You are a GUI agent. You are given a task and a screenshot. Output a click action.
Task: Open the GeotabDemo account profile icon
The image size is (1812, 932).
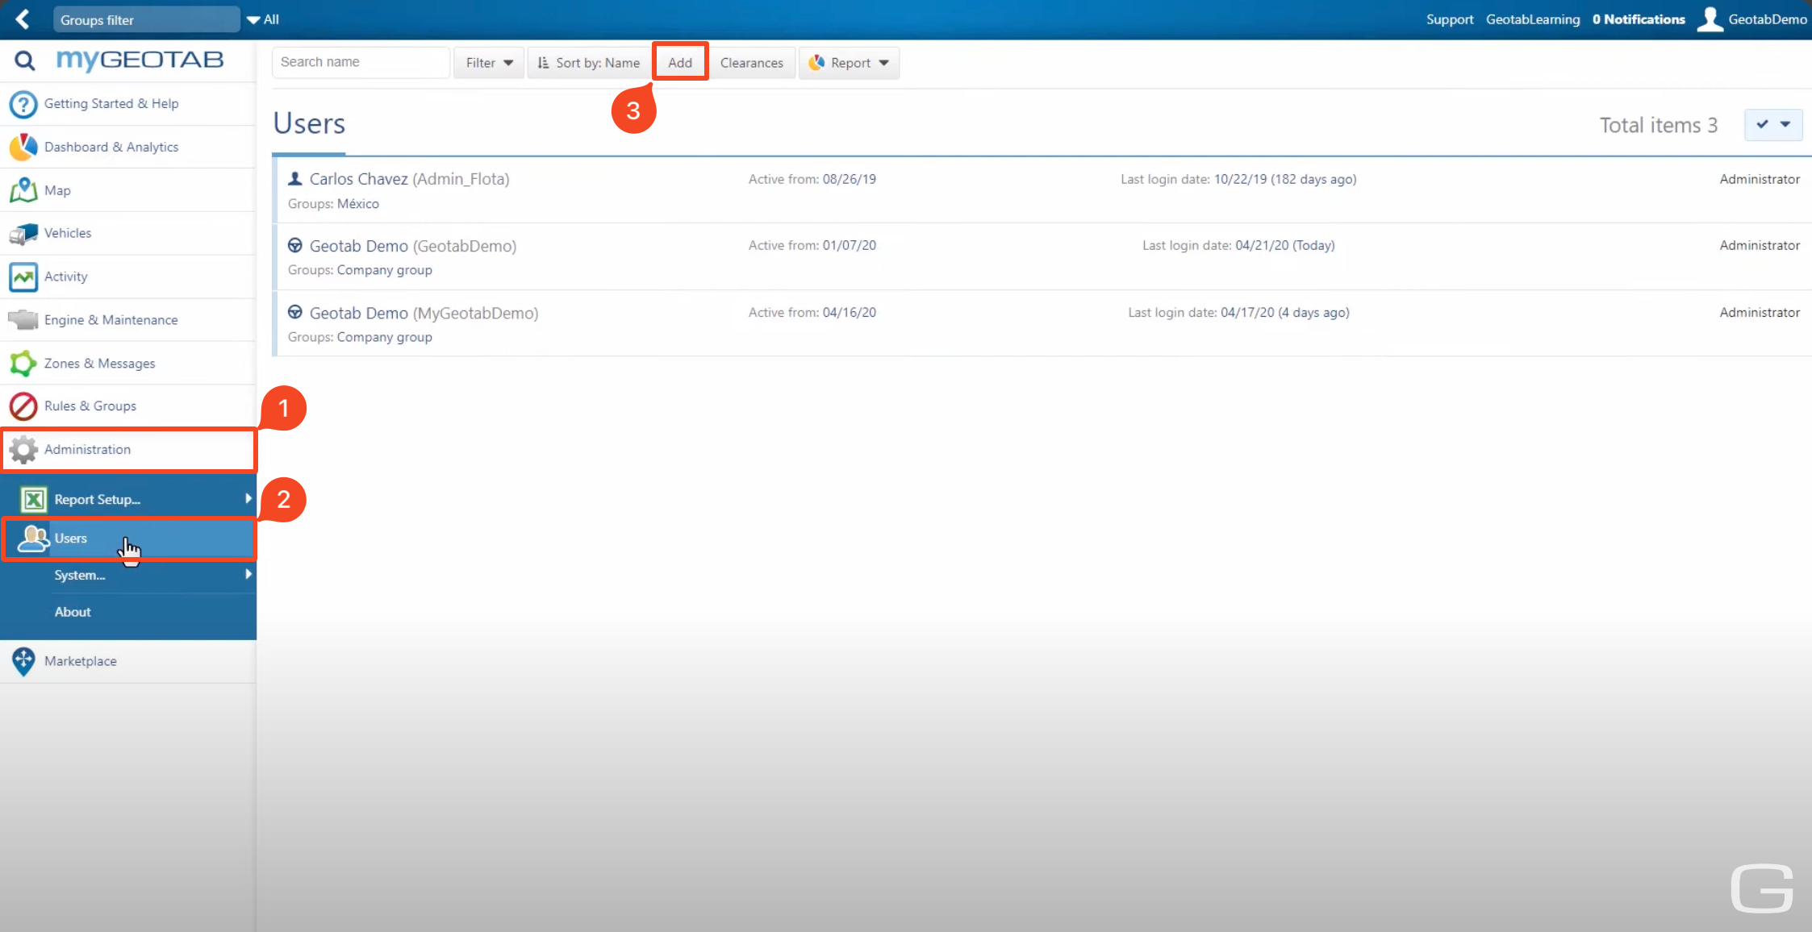click(1711, 19)
